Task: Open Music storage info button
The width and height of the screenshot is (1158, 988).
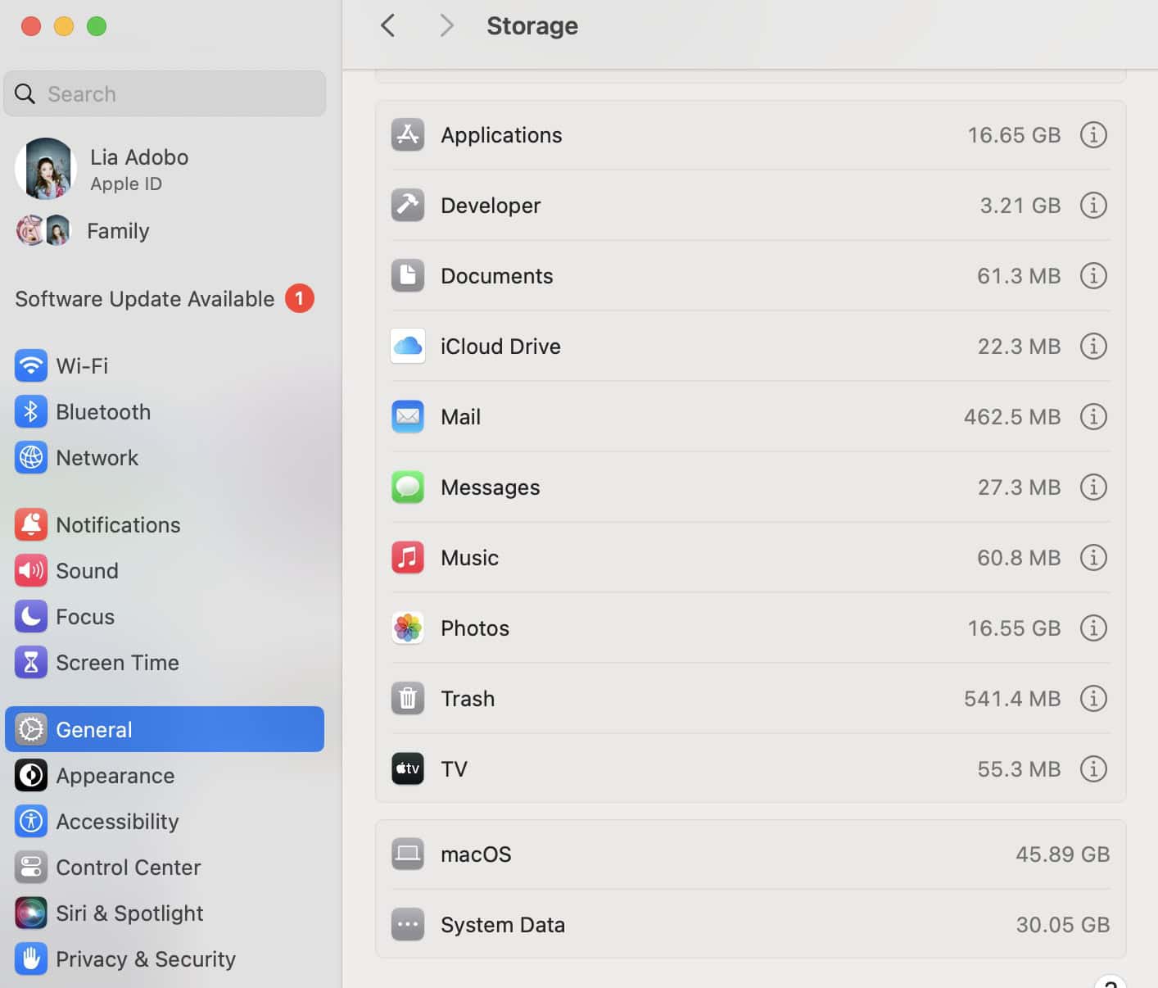Action: click(1093, 558)
